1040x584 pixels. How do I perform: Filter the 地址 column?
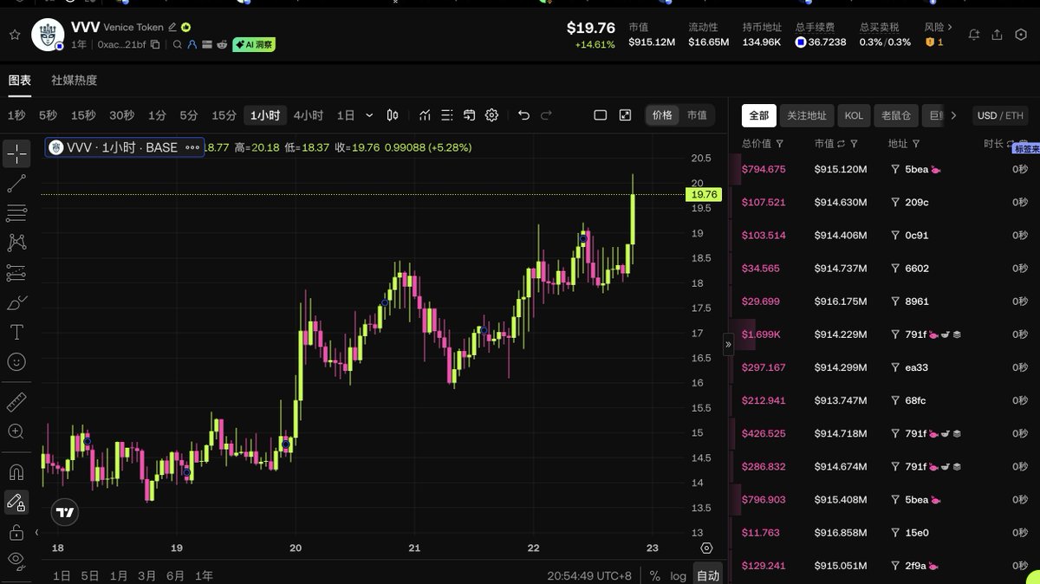916,144
